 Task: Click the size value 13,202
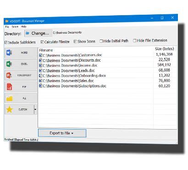(x=164, y=75)
